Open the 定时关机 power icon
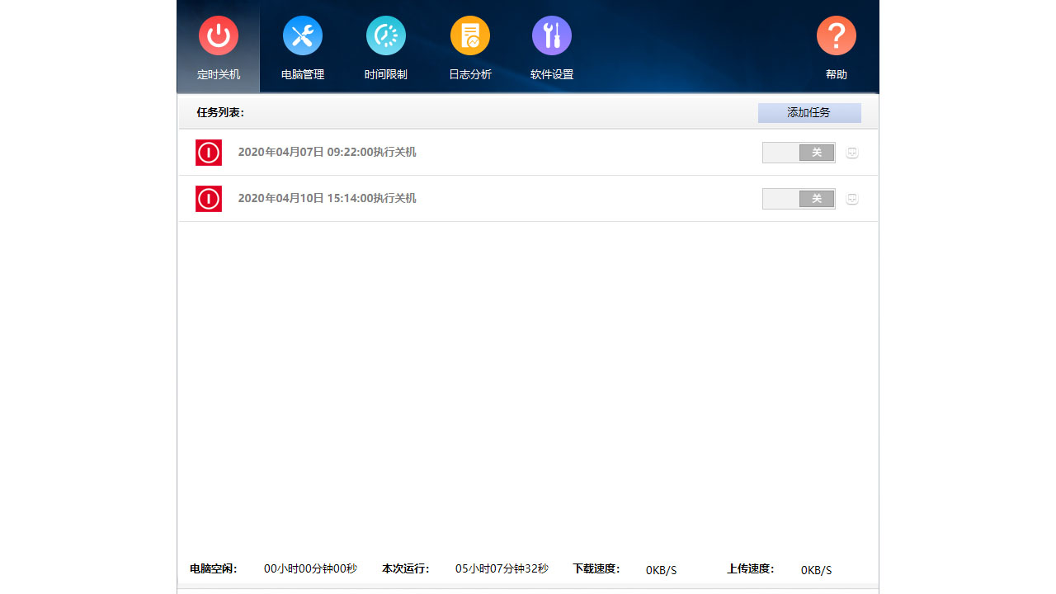 pos(218,35)
